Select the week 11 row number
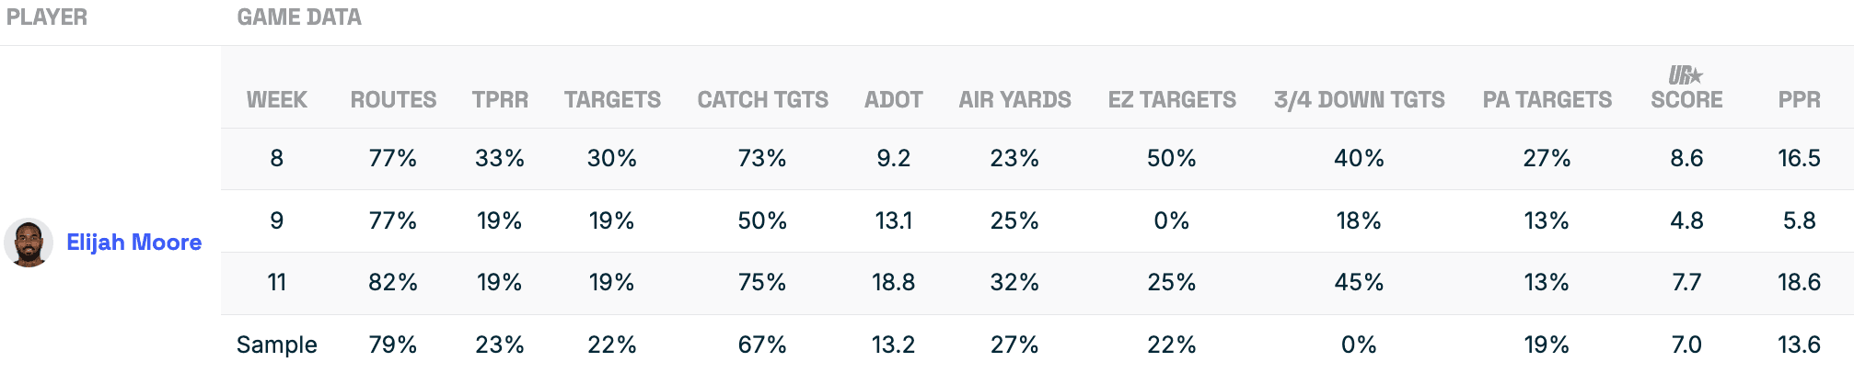This screenshot has width=1854, height=373. point(276,283)
